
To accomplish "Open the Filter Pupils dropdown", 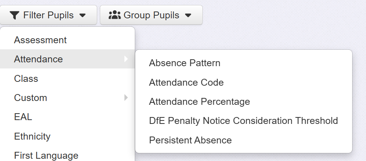I will 48,15.
